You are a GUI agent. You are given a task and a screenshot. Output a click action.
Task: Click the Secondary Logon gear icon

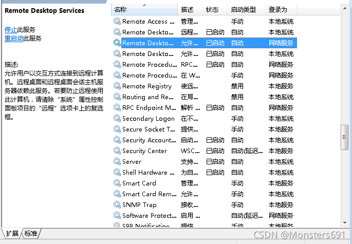click(117, 118)
